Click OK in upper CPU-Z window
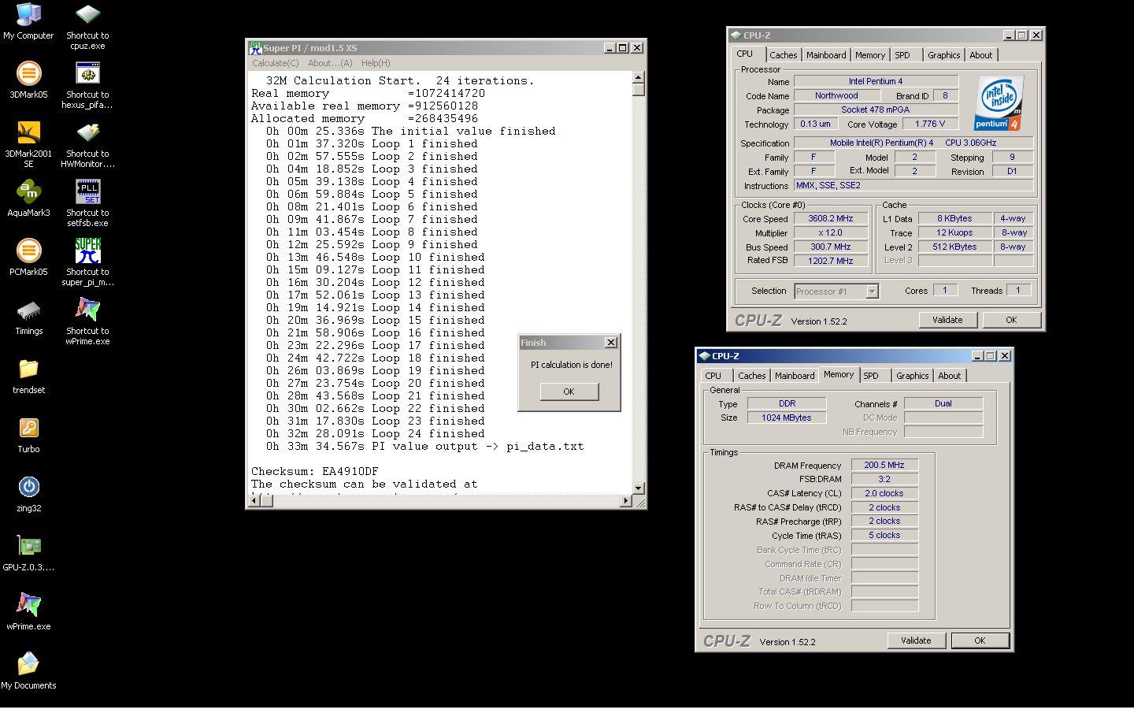 1011,320
